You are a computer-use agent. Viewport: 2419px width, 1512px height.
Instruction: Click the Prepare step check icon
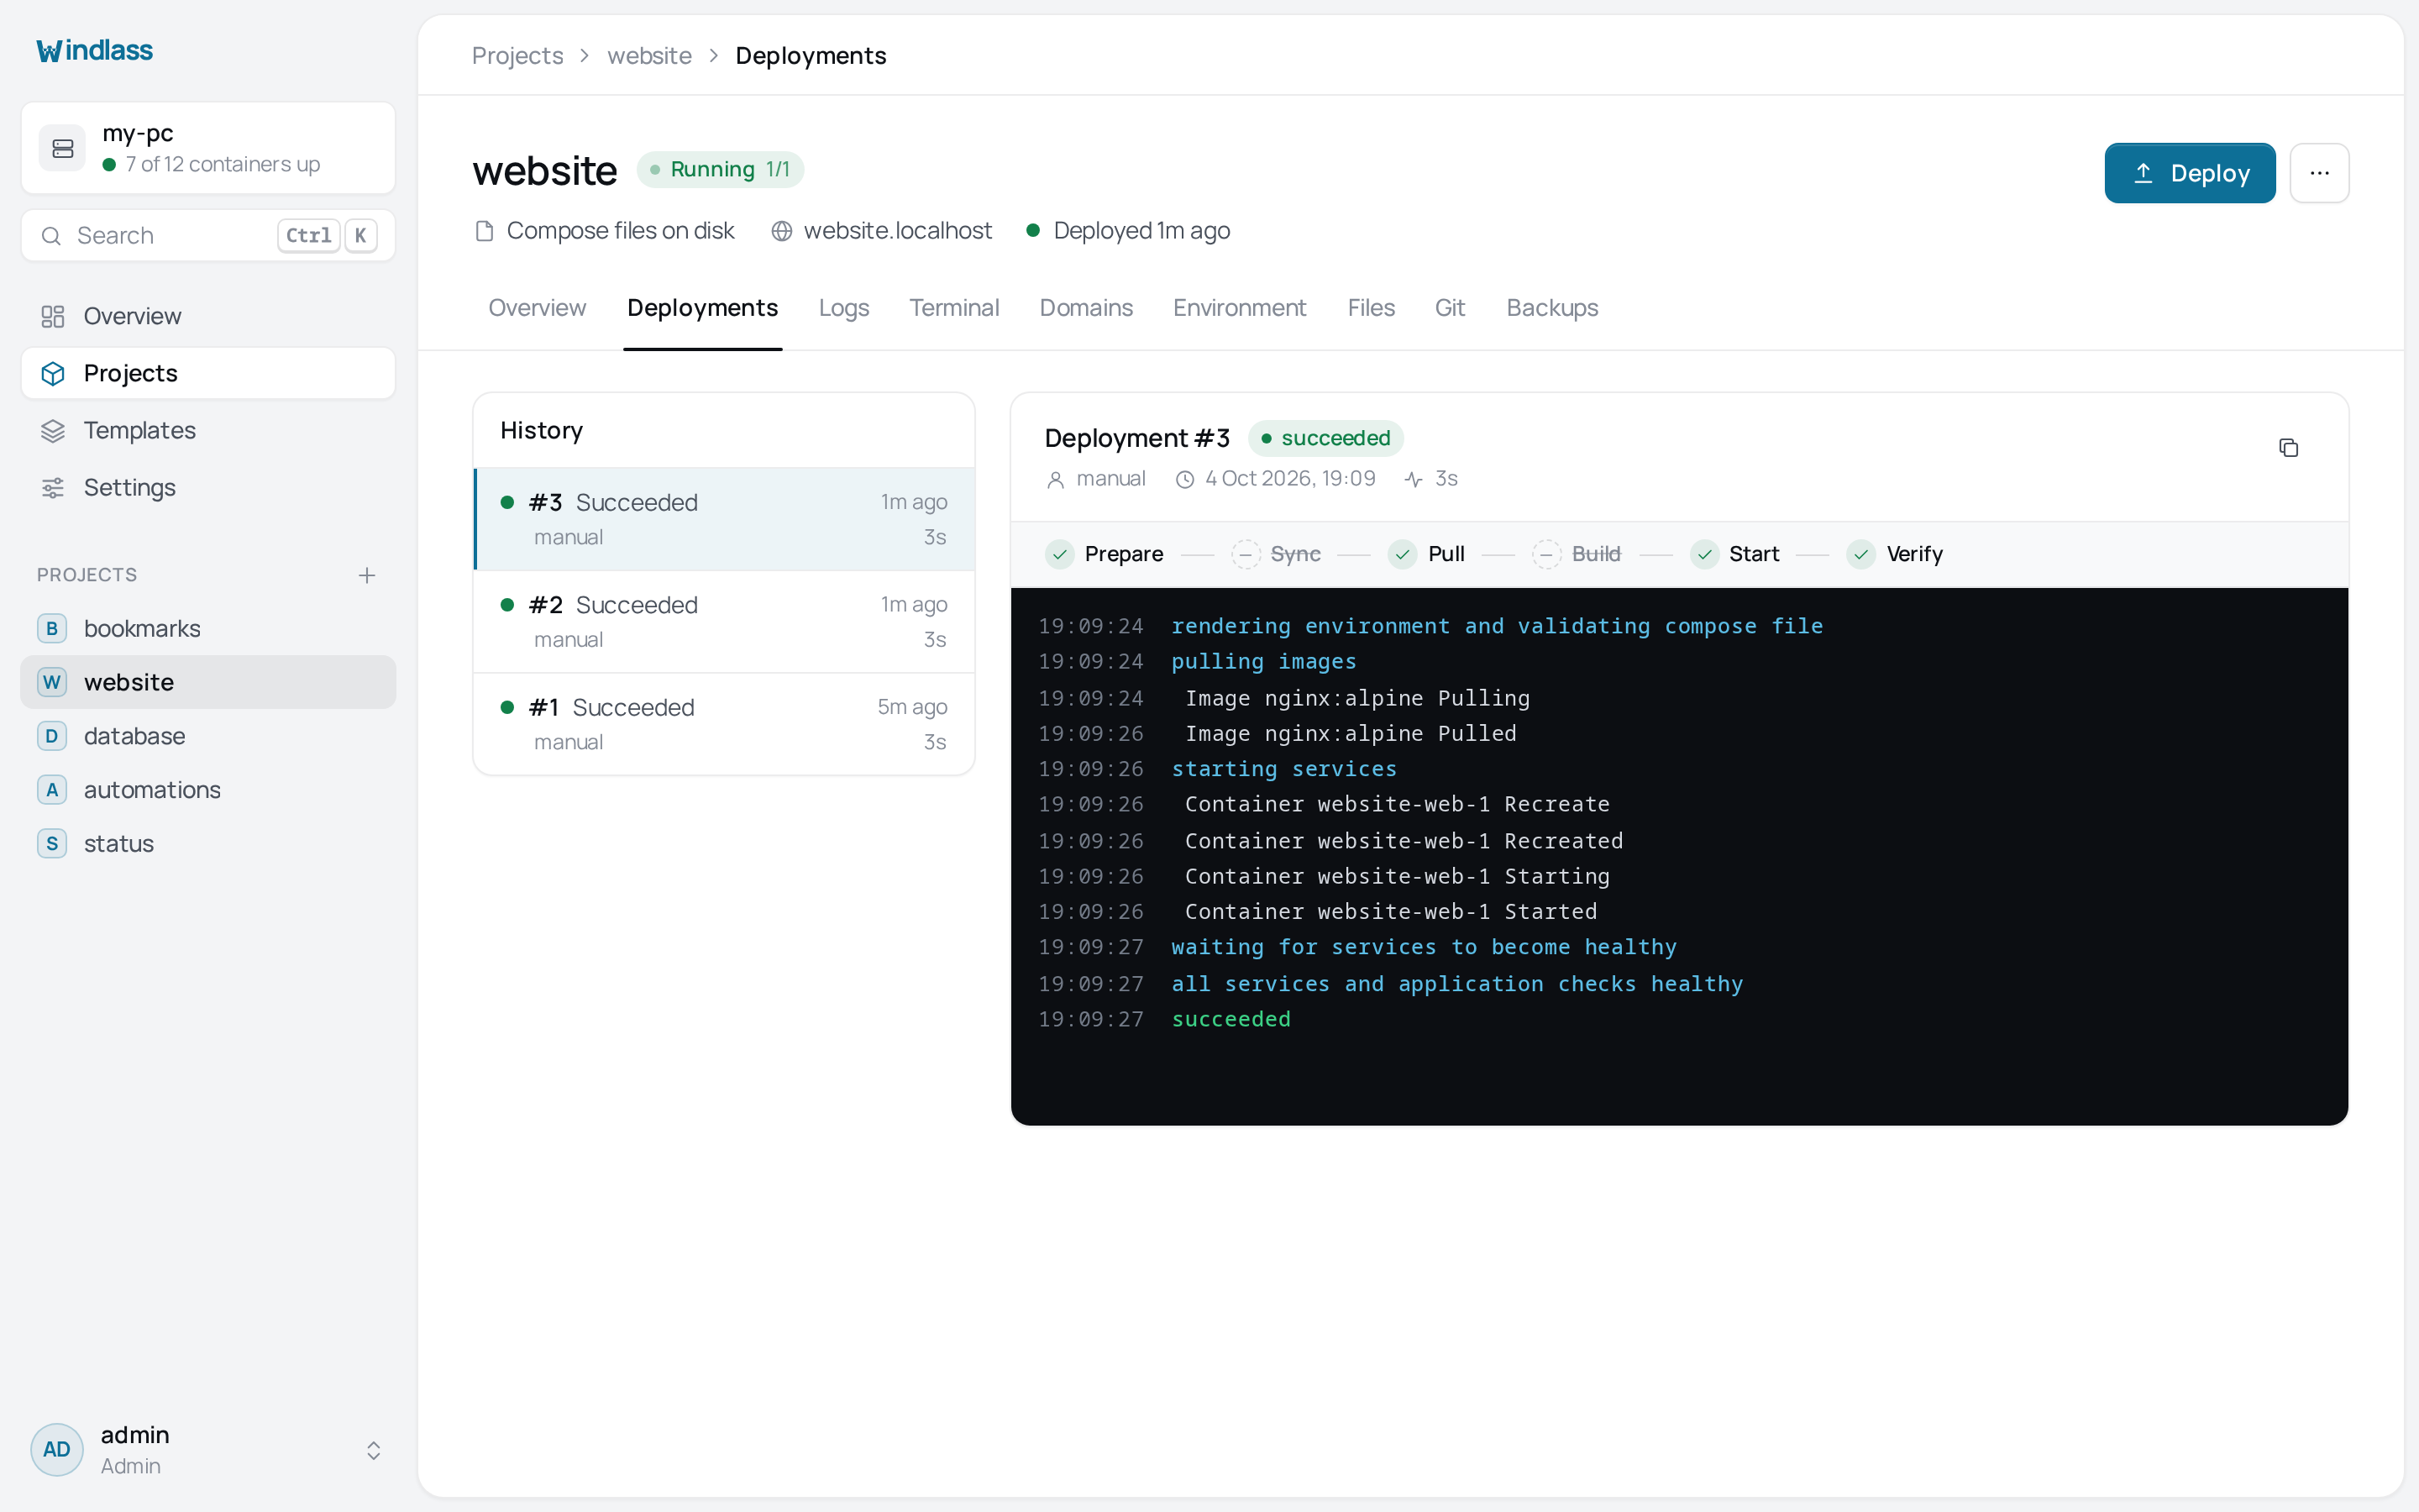pyautogui.click(x=1059, y=554)
